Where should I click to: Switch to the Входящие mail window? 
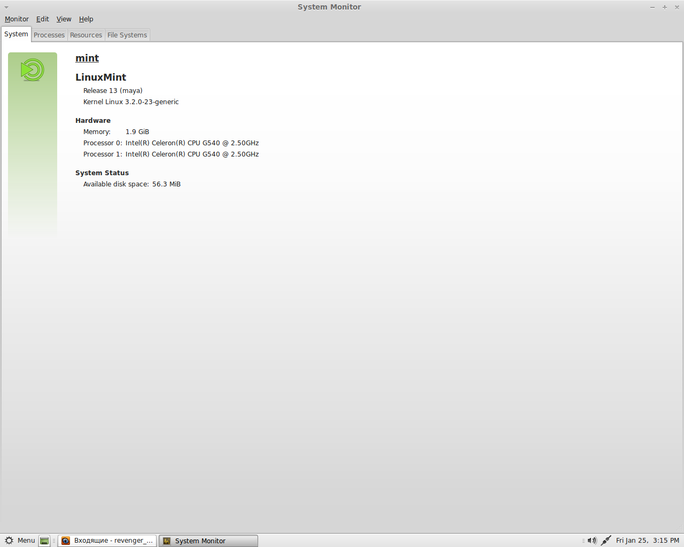coord(107,541)
